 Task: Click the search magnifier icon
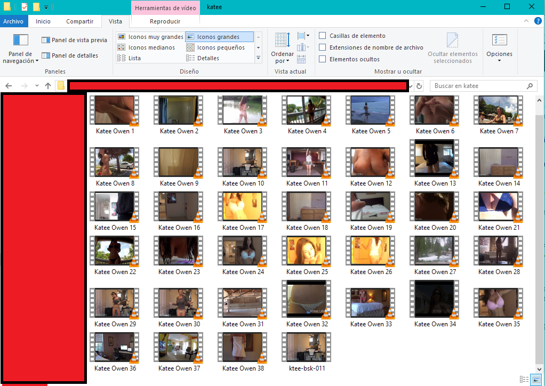[x=530, y=86]
